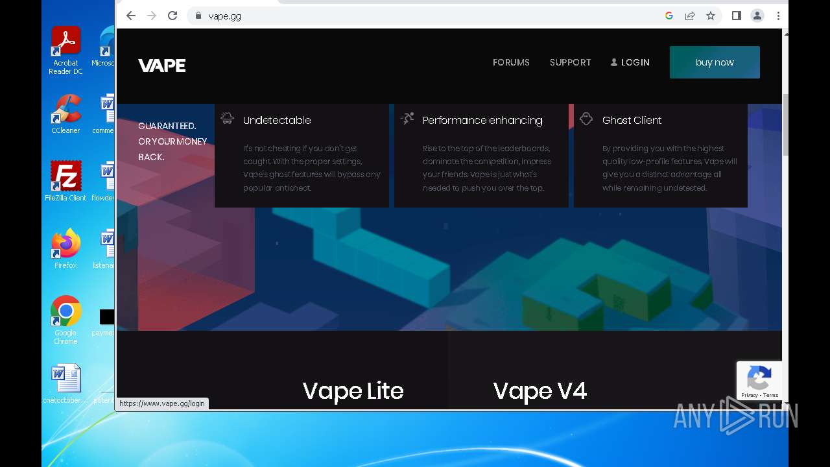Open Firefox desktop icon
This screenshot has height=467, width=830.
click(65, 248)
